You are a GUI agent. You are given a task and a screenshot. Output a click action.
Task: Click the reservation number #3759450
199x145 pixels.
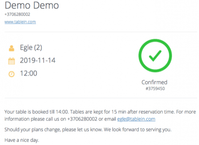tap(155, 88)
